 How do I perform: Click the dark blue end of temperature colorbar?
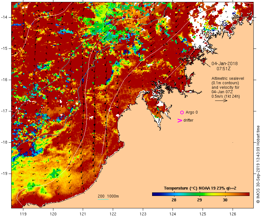[x=155, y=194]
